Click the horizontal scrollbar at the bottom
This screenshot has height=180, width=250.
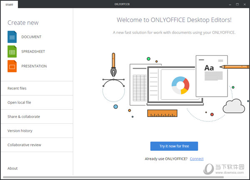click(x=113, y=177)
